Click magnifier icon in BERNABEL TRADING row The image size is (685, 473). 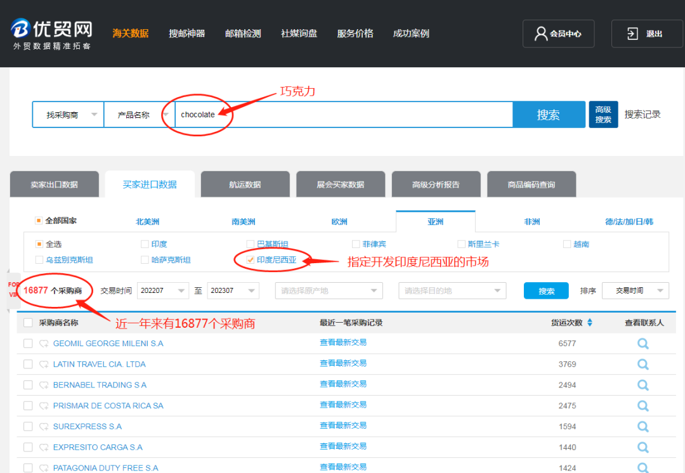coord(643,385)
